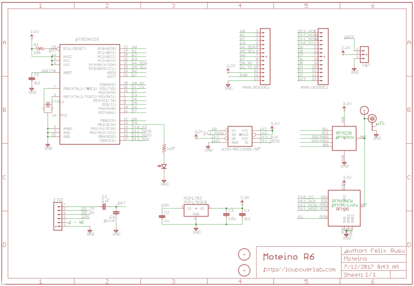The height and width of the screenshot is (286, 414).
Task: Open the http://lowpowerlab.com link
Action: tap(300, 270)
